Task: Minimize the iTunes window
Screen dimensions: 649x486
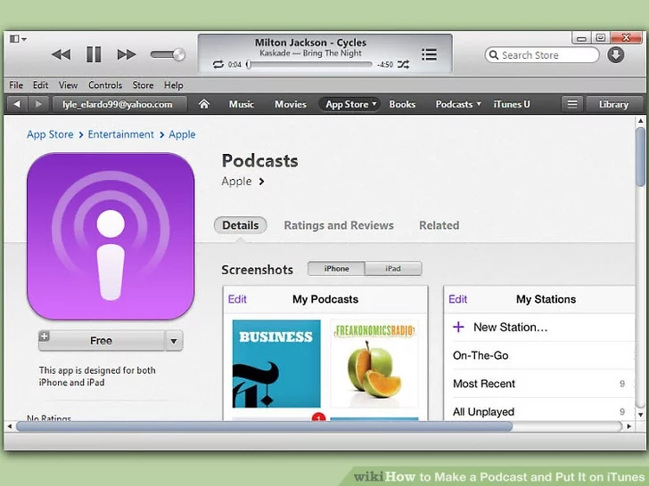Action: [x=581, y=38]
